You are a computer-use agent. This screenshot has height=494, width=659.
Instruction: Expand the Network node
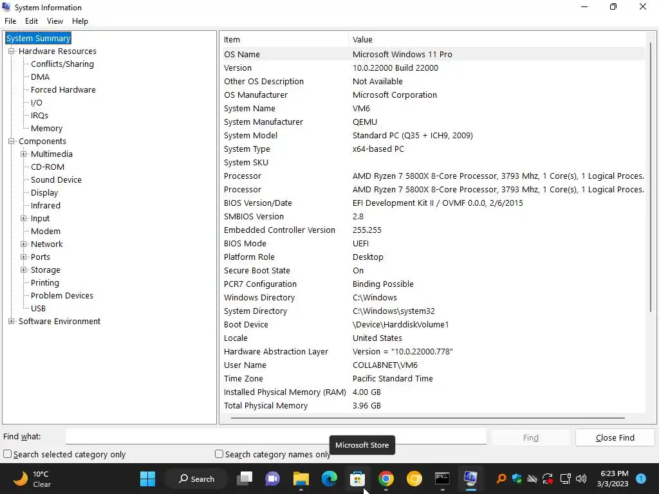[24, 244]
